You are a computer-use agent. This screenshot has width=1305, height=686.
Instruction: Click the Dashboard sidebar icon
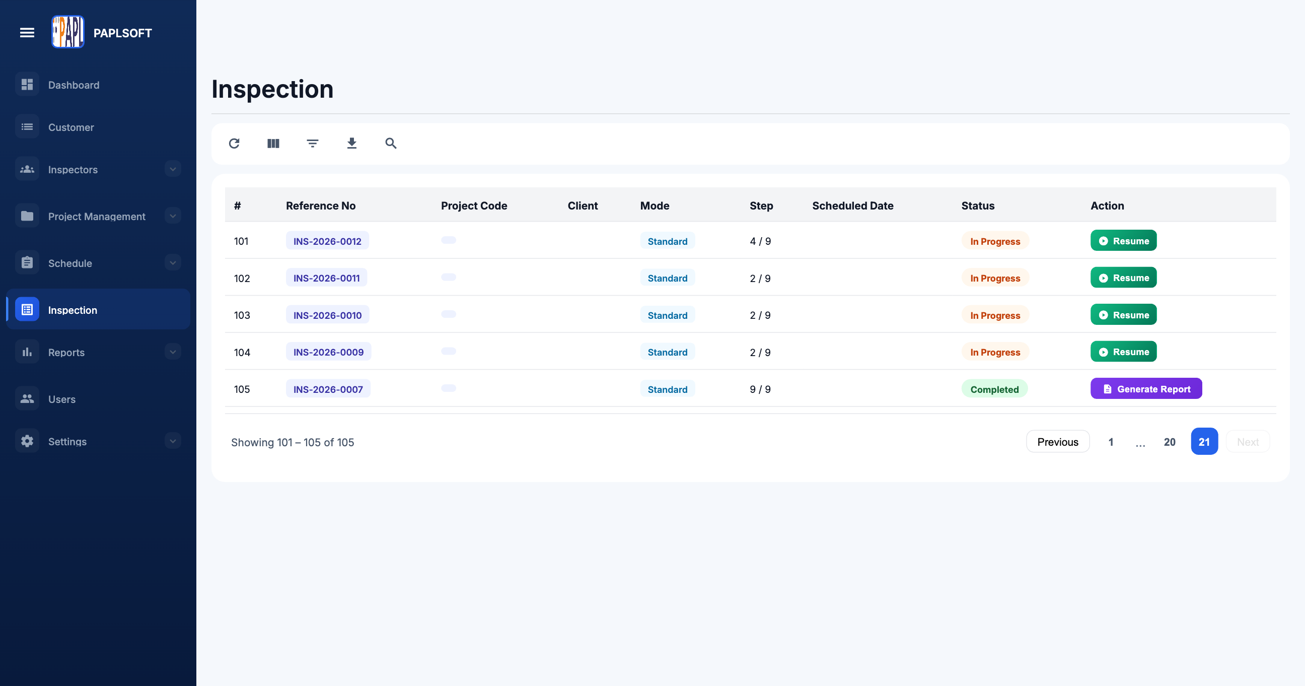click(x=27, y=85)
